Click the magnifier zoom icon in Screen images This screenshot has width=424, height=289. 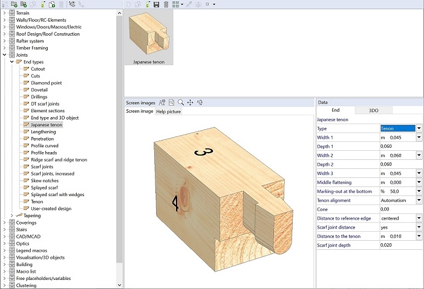tap(181, 103)
